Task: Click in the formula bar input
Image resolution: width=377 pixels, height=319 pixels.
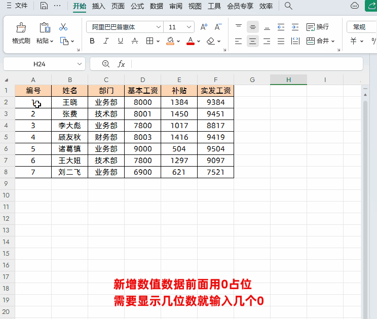Action: click(x=246, y=64)
